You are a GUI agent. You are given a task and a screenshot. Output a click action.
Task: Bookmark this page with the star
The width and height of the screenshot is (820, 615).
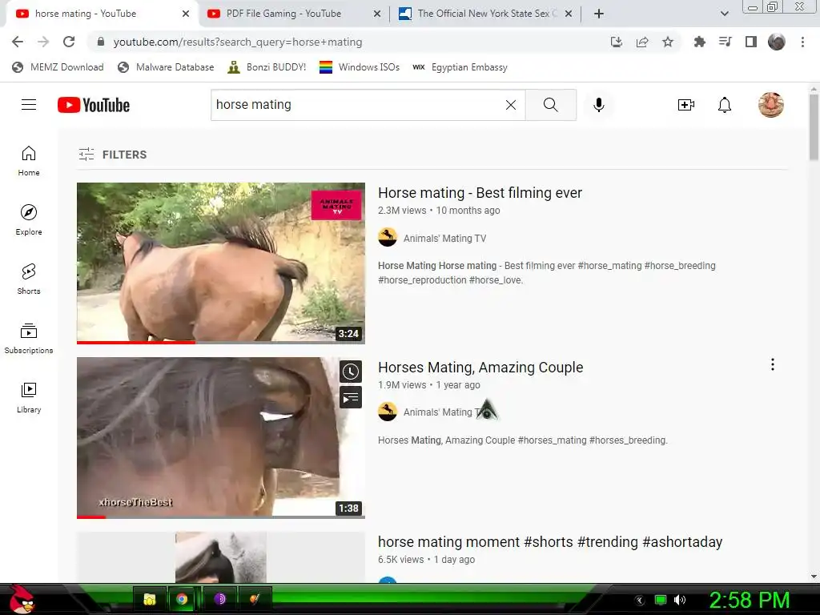(668, 42)
